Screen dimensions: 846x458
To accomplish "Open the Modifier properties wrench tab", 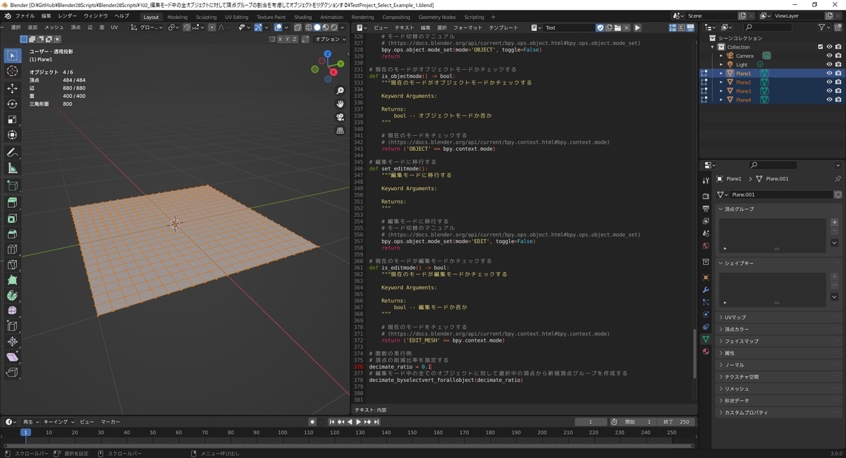I will (706, 289).
